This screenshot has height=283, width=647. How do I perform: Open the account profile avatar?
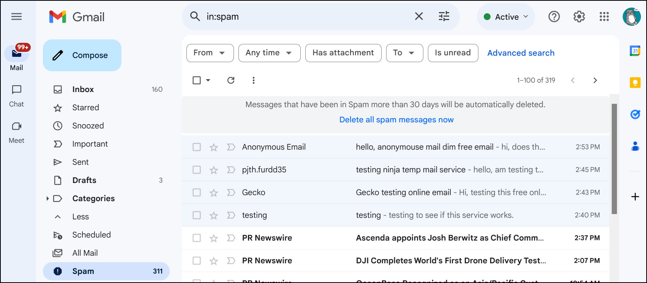631,17
